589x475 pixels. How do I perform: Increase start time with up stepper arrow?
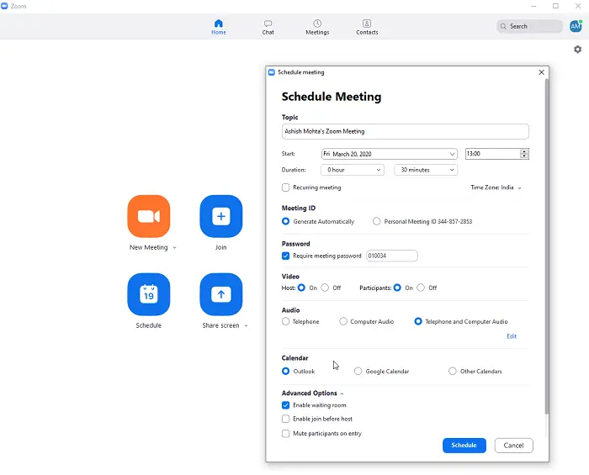coord(524,151)
